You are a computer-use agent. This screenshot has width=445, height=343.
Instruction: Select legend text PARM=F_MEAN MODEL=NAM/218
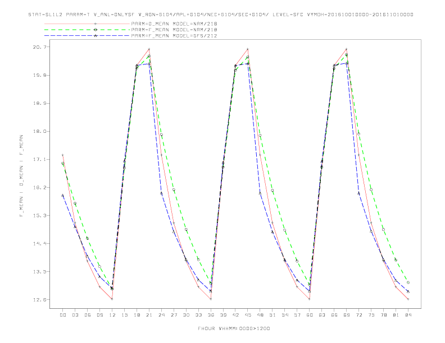point(174,30)
